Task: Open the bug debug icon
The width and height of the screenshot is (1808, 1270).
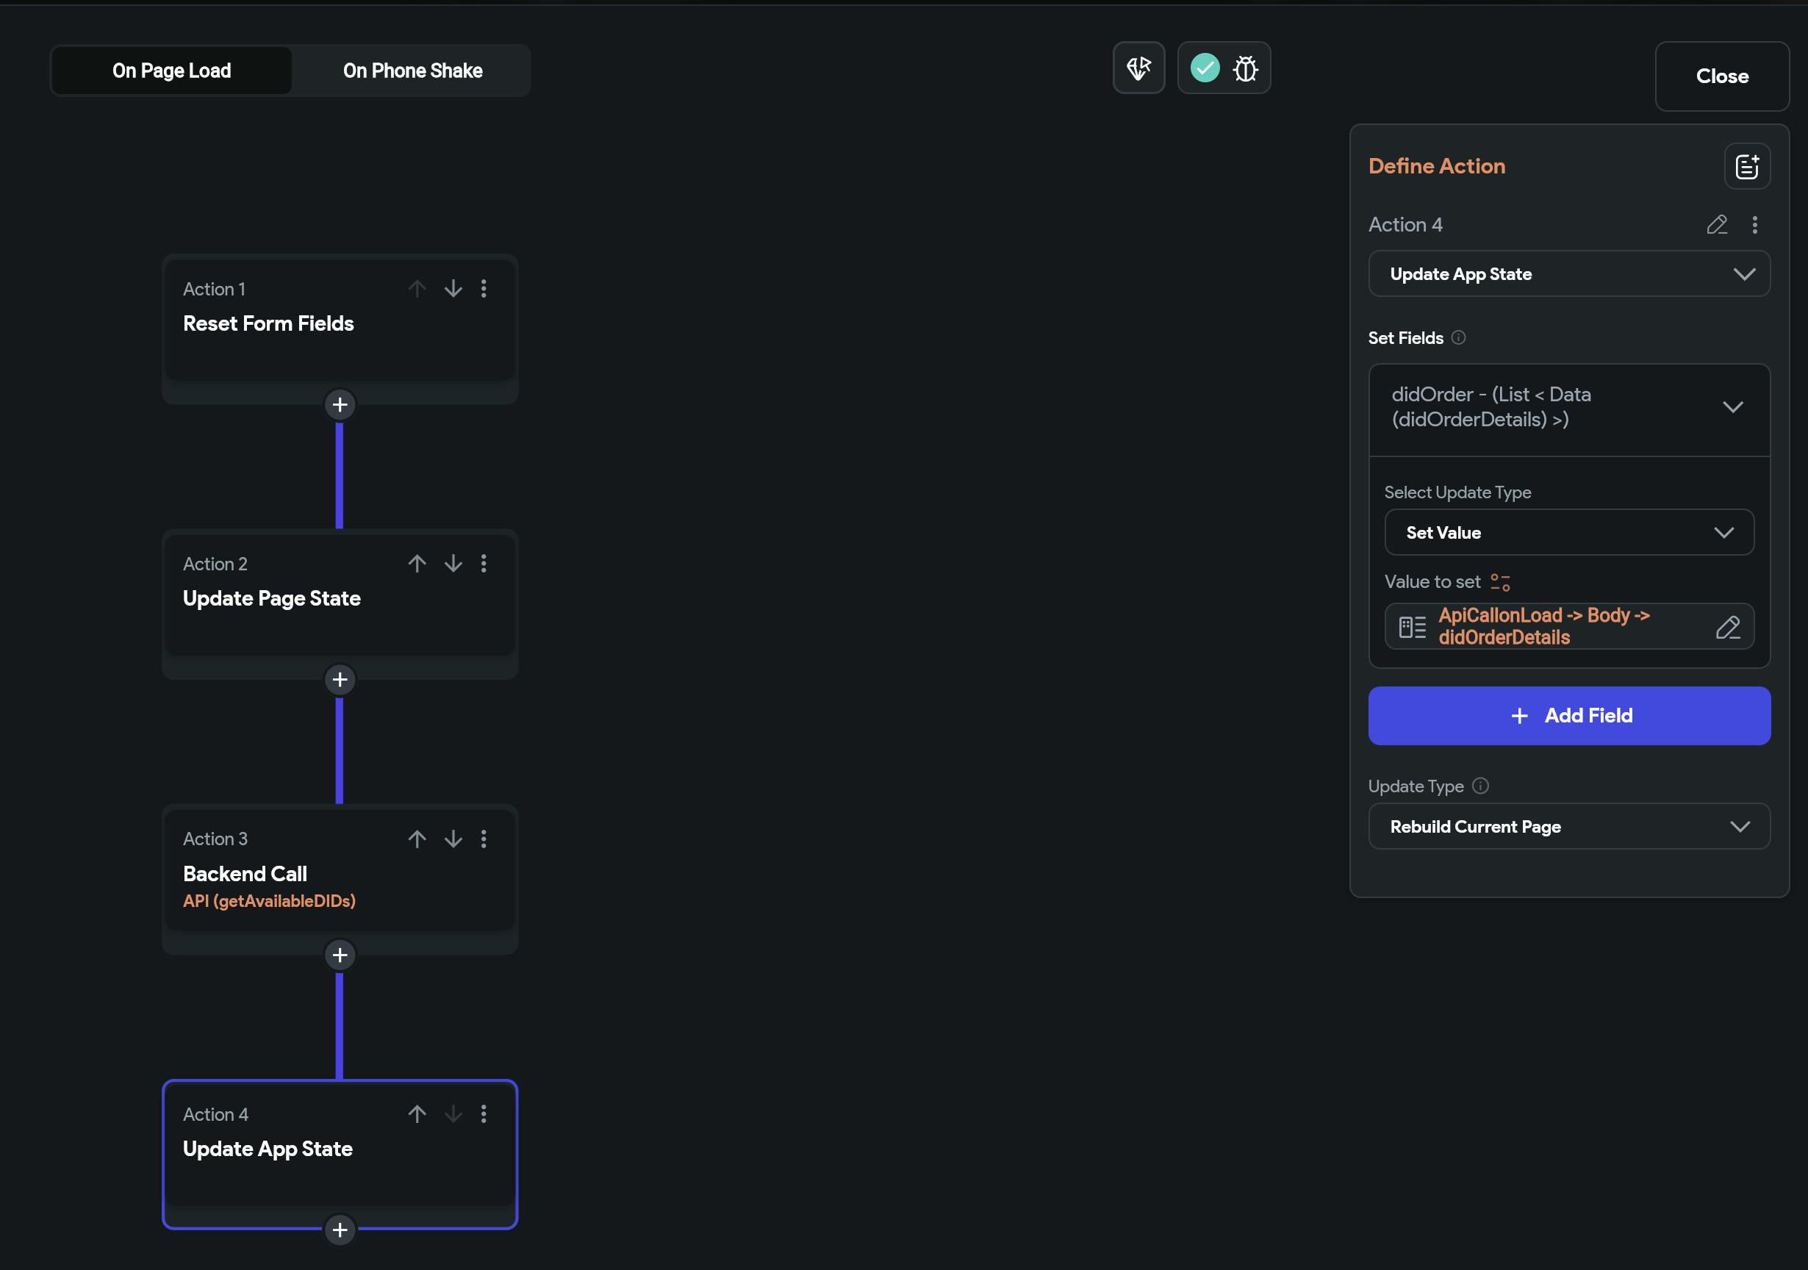Action: click(1245, 68)
